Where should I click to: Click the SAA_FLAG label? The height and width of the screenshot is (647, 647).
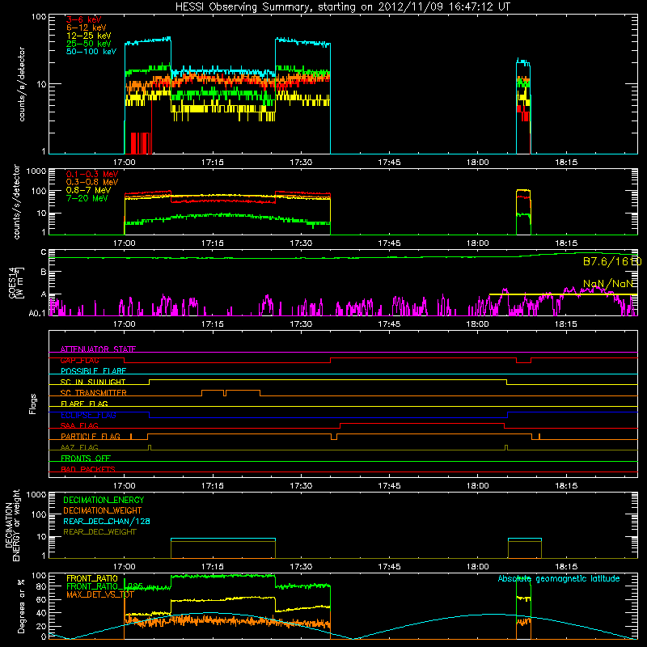pos(79,425)
